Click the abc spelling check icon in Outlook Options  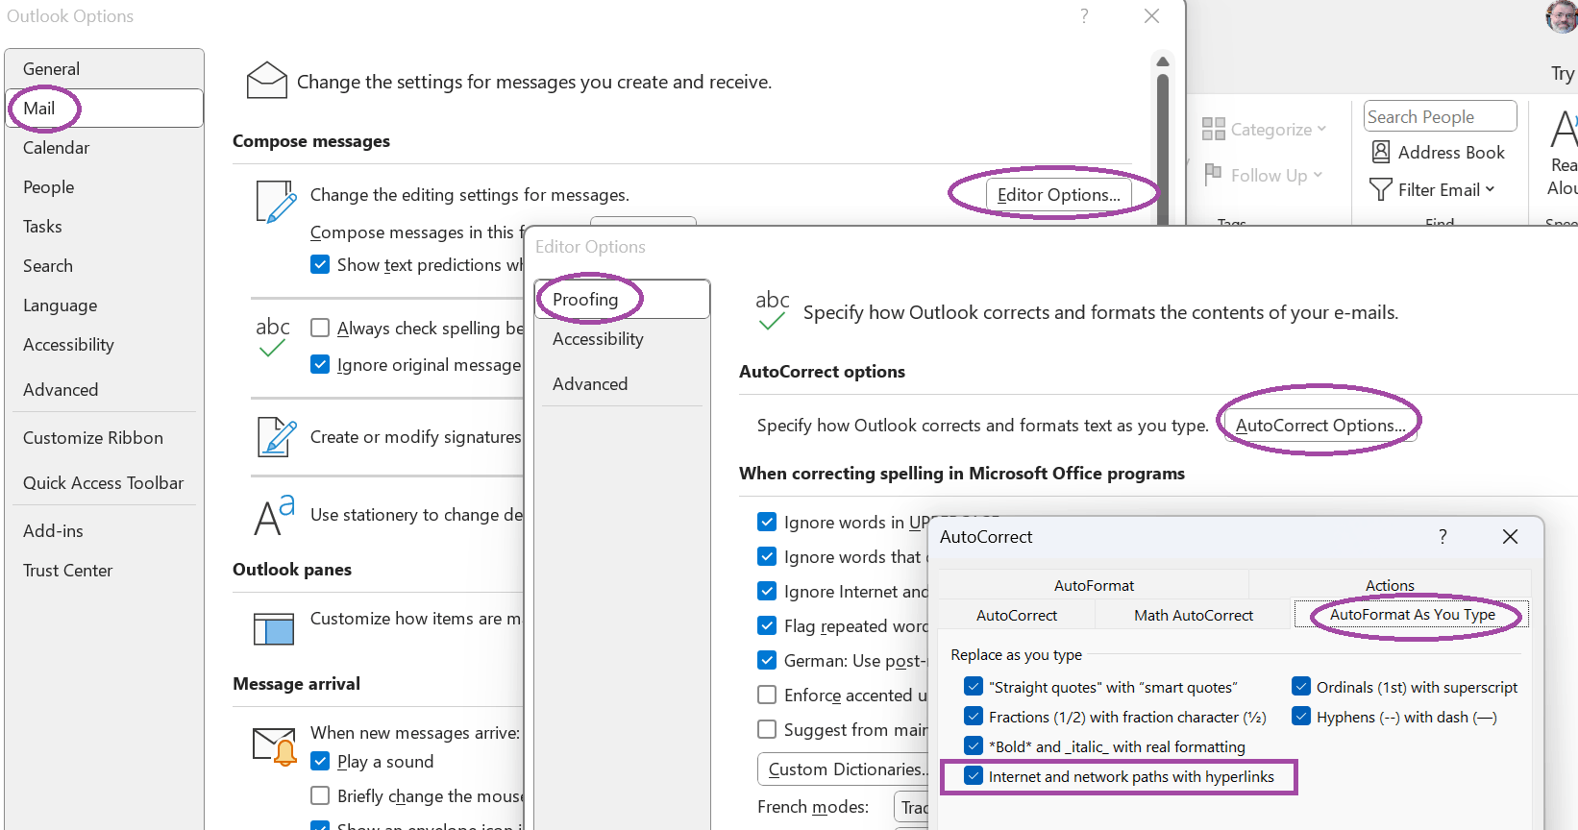[x=273, y=337]
